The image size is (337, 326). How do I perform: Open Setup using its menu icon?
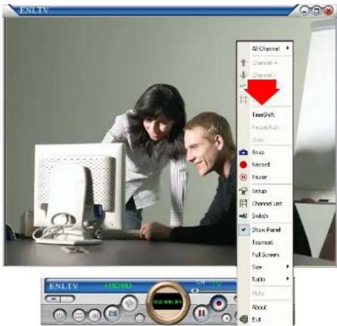coord(243,191)
